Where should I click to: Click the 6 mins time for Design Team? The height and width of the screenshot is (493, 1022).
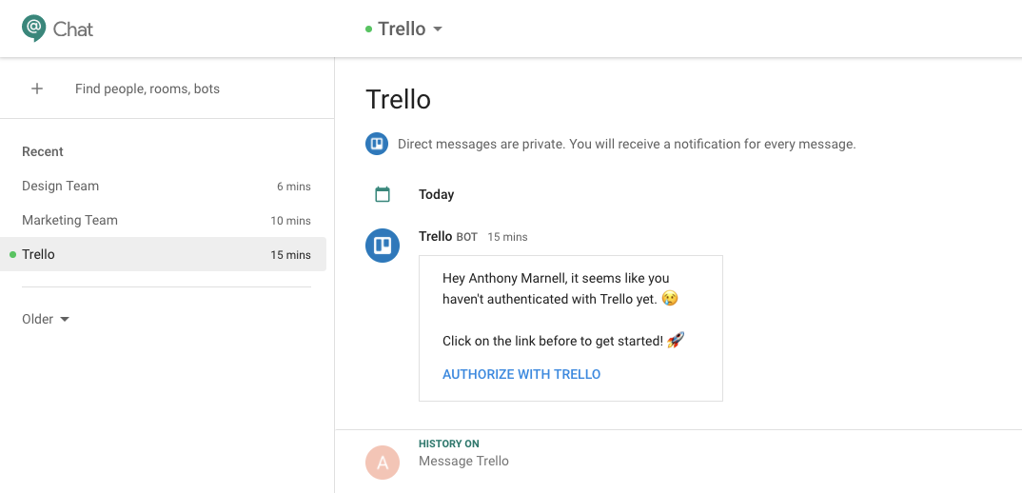click(294, 187)
